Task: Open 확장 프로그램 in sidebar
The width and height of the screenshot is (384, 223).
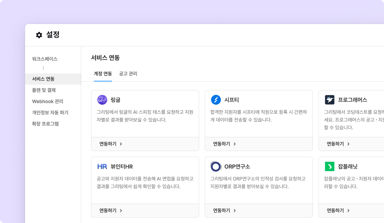Action: pyautogui.click(x=45, y=124)
